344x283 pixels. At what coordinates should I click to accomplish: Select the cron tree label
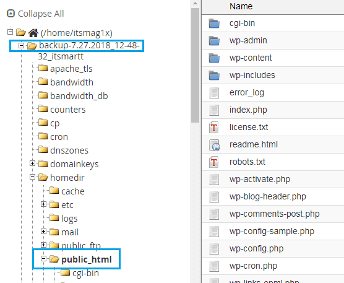[59, 137]
